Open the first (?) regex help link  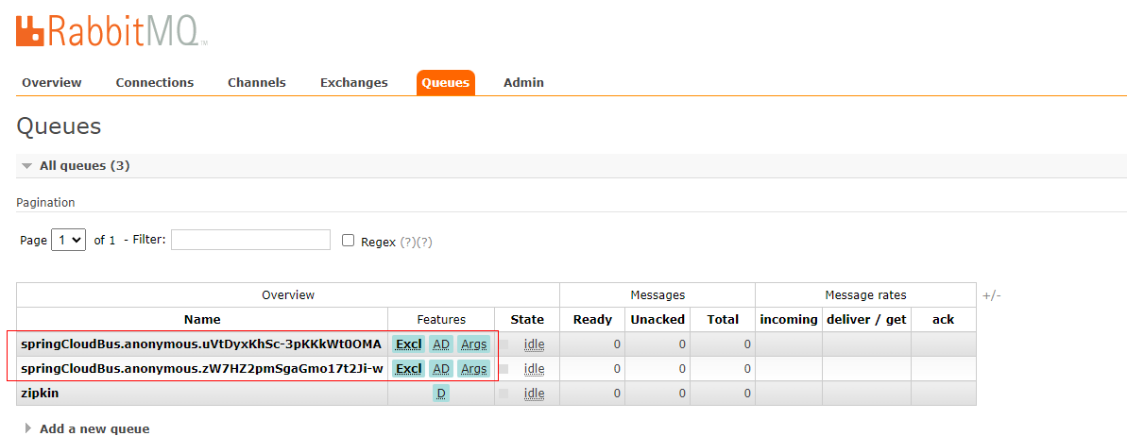pos(407,242)
